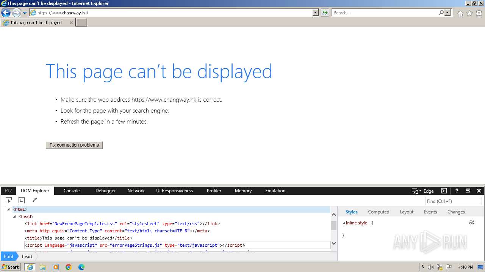Image resolution: width=485 pixels, height=272 pixels.
Task: Open a new tab
Action: pos(81,23)
